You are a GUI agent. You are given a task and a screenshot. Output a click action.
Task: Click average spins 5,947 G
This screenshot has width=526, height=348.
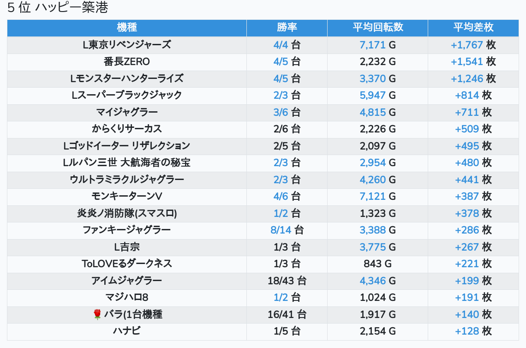378,95
